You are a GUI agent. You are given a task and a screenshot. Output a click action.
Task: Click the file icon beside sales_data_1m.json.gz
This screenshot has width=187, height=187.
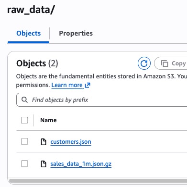pos(44,164)
